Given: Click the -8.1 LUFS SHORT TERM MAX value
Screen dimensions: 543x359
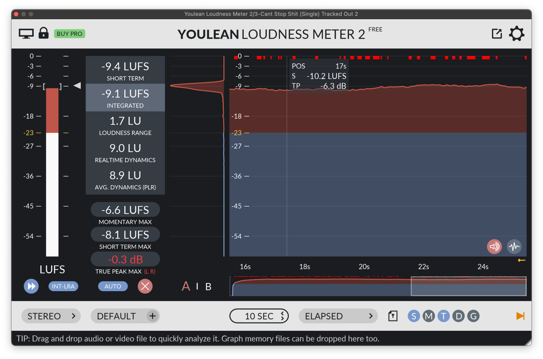Looking at the screenshot, I should pyautogui.click(x=125, y=234).
